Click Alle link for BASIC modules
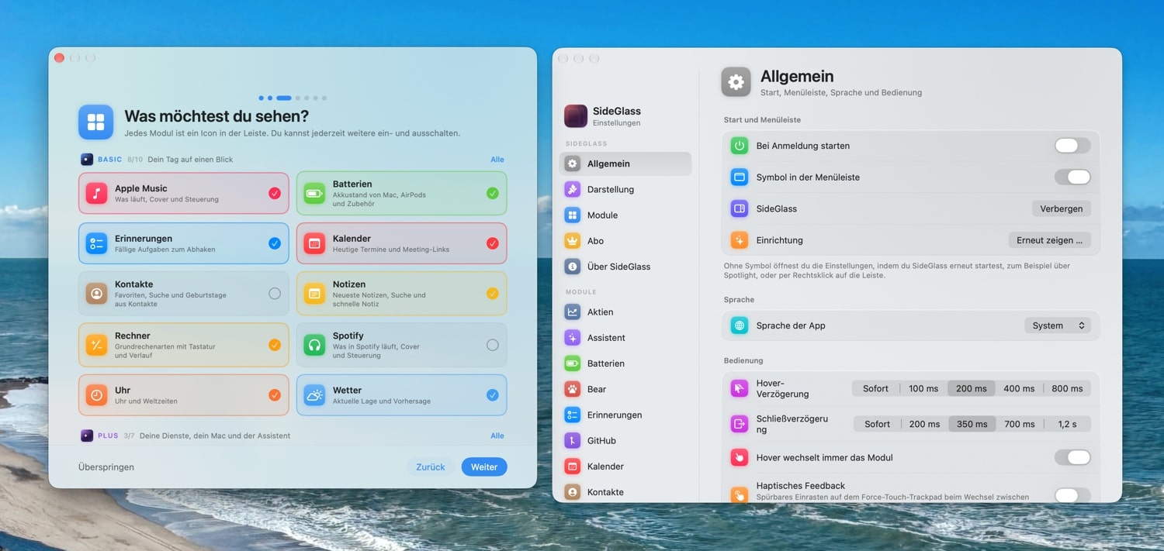The height and width of the screenshot is (551, 1164). coord(497,160)
